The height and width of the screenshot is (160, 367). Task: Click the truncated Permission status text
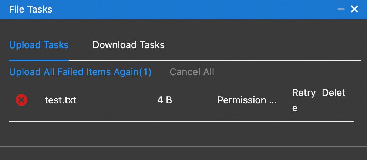pyautogui.click(x=246, y=100)
